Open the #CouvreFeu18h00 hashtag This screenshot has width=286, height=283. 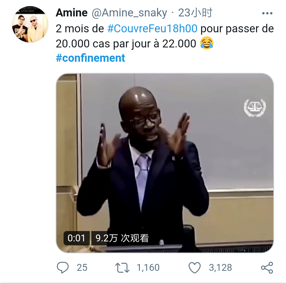tap(152, 29)
